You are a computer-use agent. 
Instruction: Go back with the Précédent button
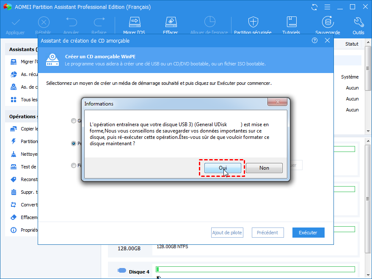click(x=267, y=233)
